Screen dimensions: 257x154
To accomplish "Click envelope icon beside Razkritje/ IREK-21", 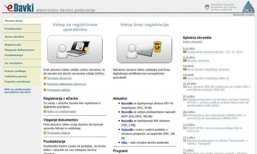I will pyautogui.click(x=185, y=78).
